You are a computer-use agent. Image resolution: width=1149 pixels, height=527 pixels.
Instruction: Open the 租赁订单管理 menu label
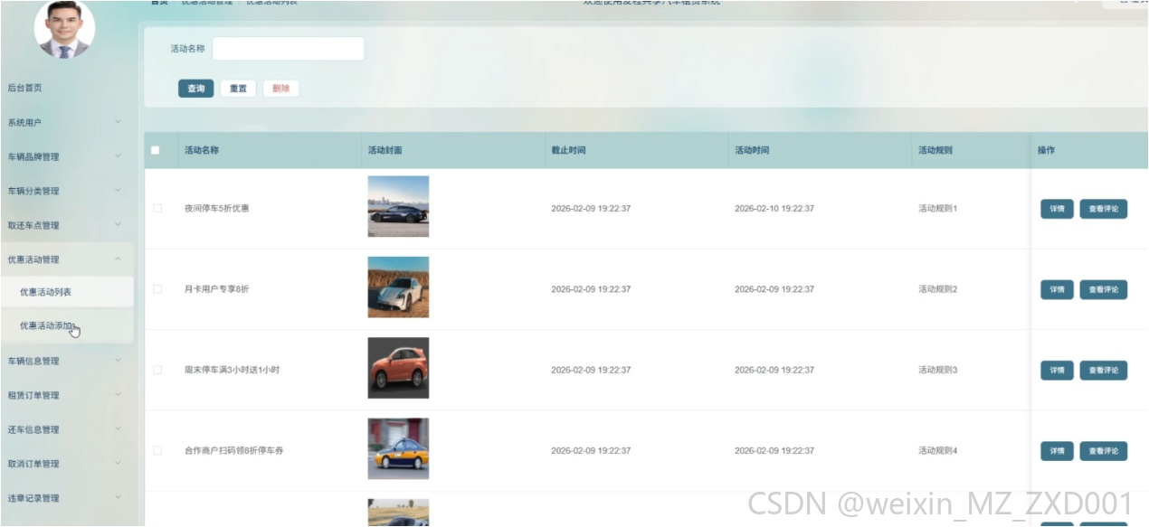[x=33, y=395]
